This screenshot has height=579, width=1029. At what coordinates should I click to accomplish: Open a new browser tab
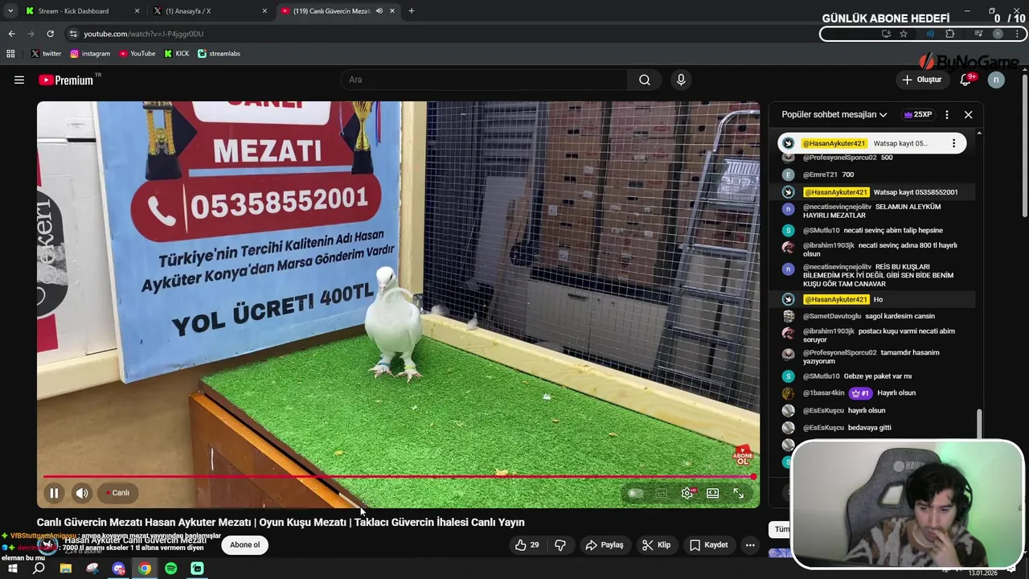pyautogui.click(x=412, y=10)
